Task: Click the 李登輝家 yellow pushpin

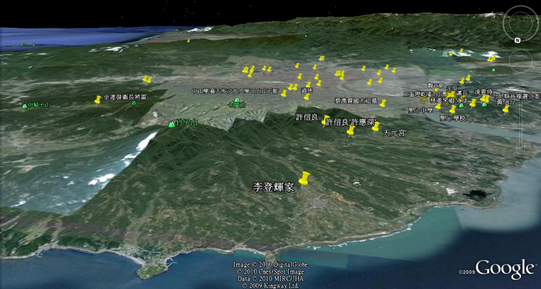Action: tap(305, 179)
